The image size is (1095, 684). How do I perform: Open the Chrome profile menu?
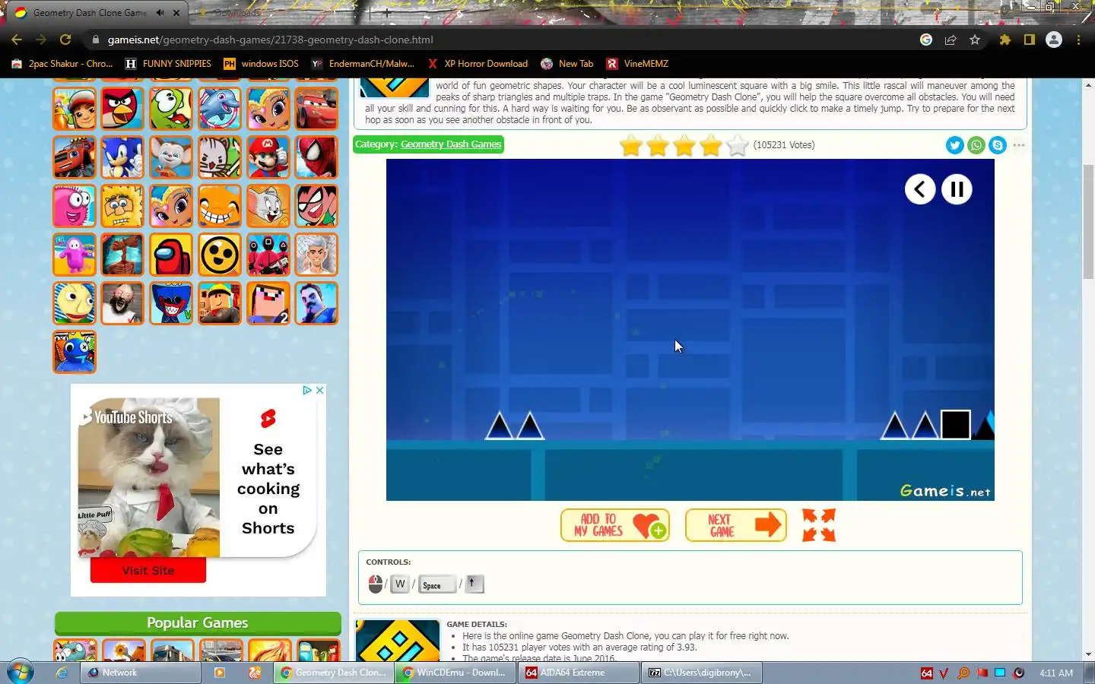pos(1054,40)
